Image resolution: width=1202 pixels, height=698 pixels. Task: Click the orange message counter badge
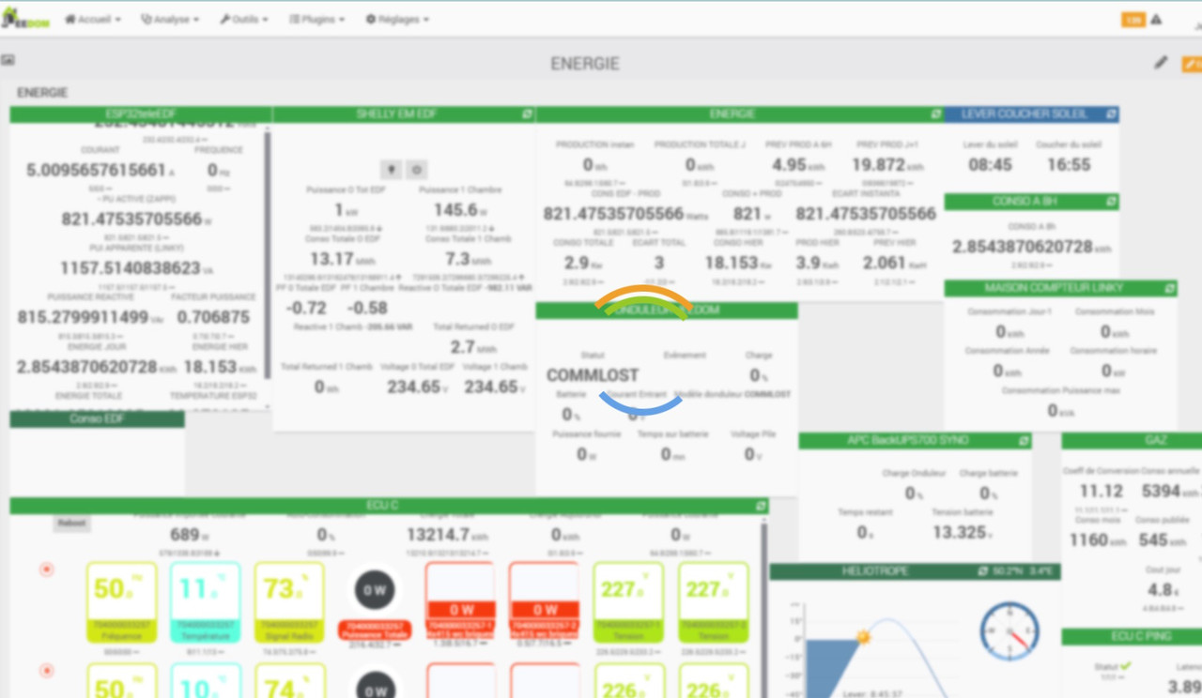point(1133,19)
